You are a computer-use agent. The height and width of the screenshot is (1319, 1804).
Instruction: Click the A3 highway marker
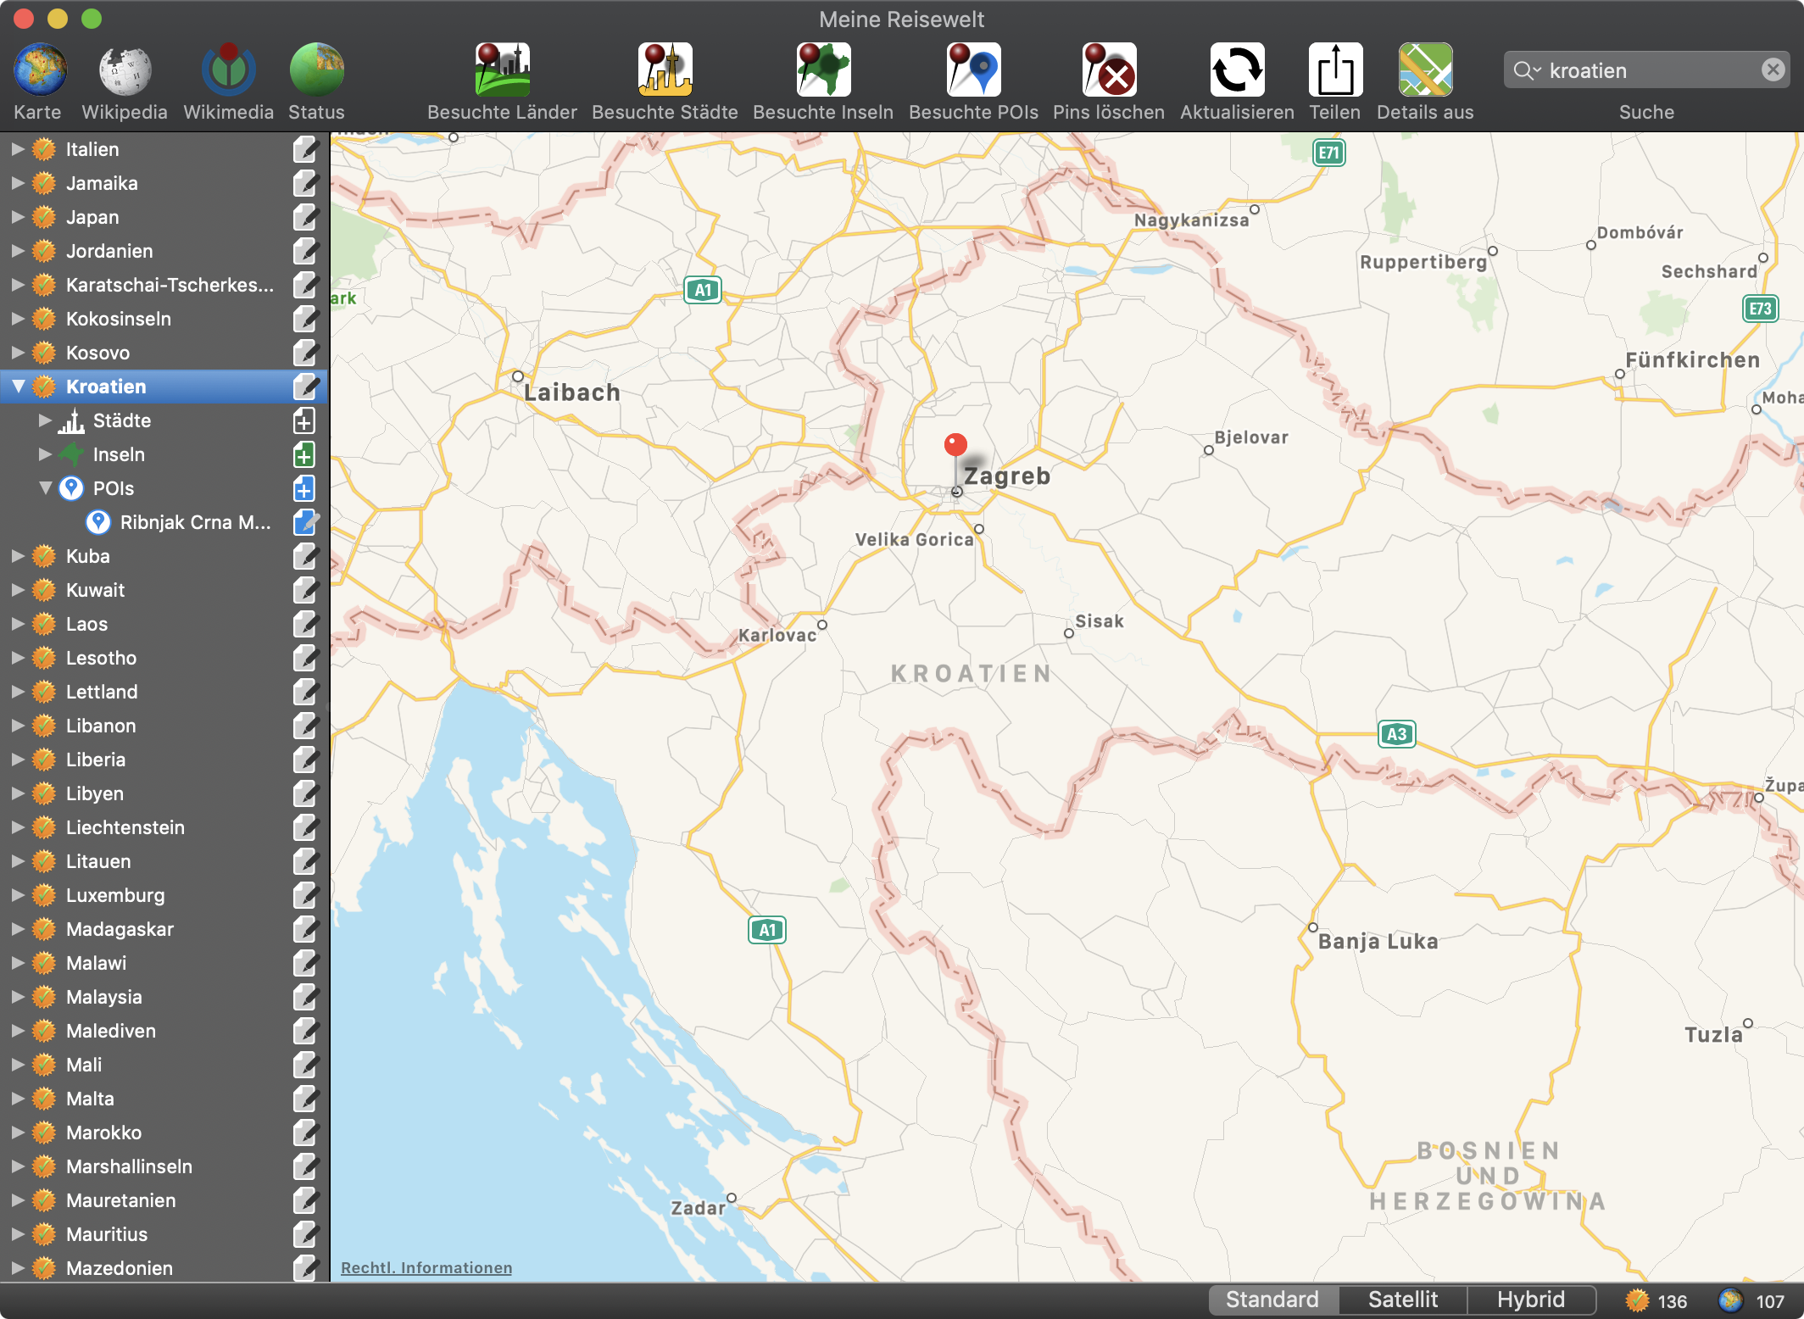pos(1397,734)
